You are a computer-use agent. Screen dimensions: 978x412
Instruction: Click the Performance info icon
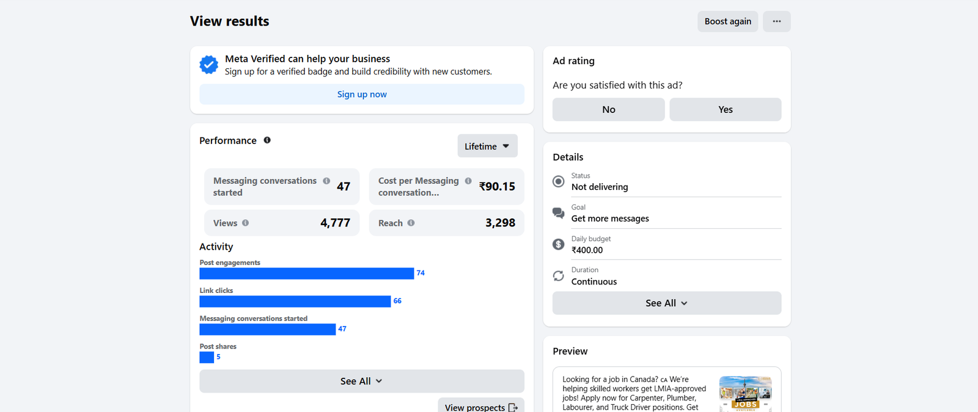coord(267,140)
